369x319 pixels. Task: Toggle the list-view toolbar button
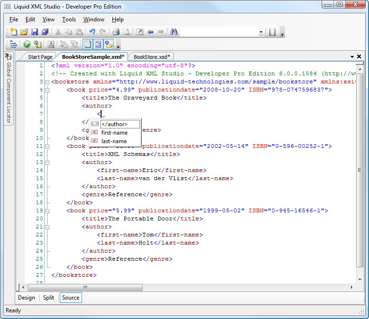(98, 44)
